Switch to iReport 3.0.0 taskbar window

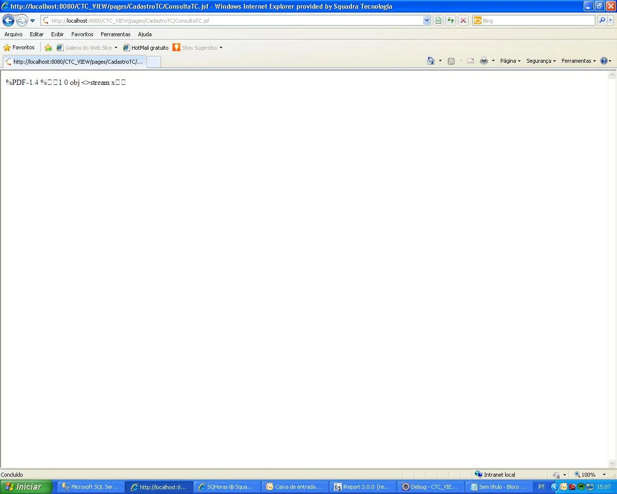coord(363,487)
